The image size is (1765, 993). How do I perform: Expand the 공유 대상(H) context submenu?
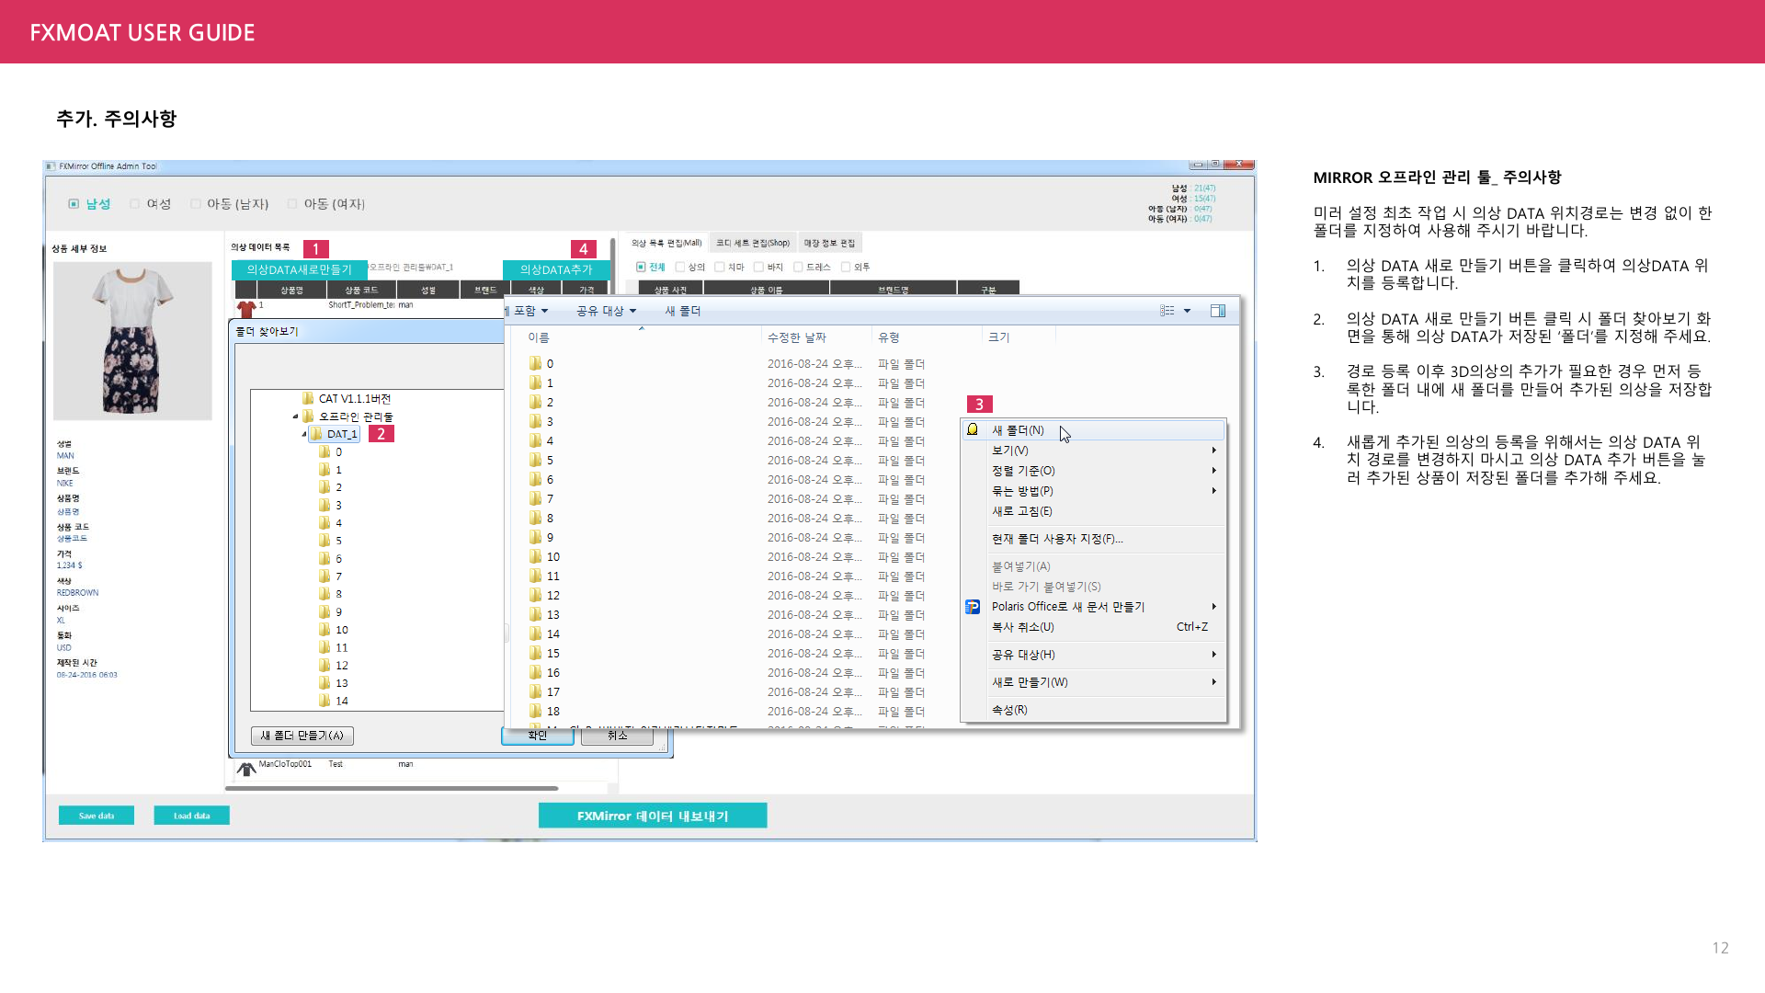(x=1094, y=655)
